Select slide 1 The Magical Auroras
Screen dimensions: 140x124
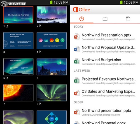18,15
